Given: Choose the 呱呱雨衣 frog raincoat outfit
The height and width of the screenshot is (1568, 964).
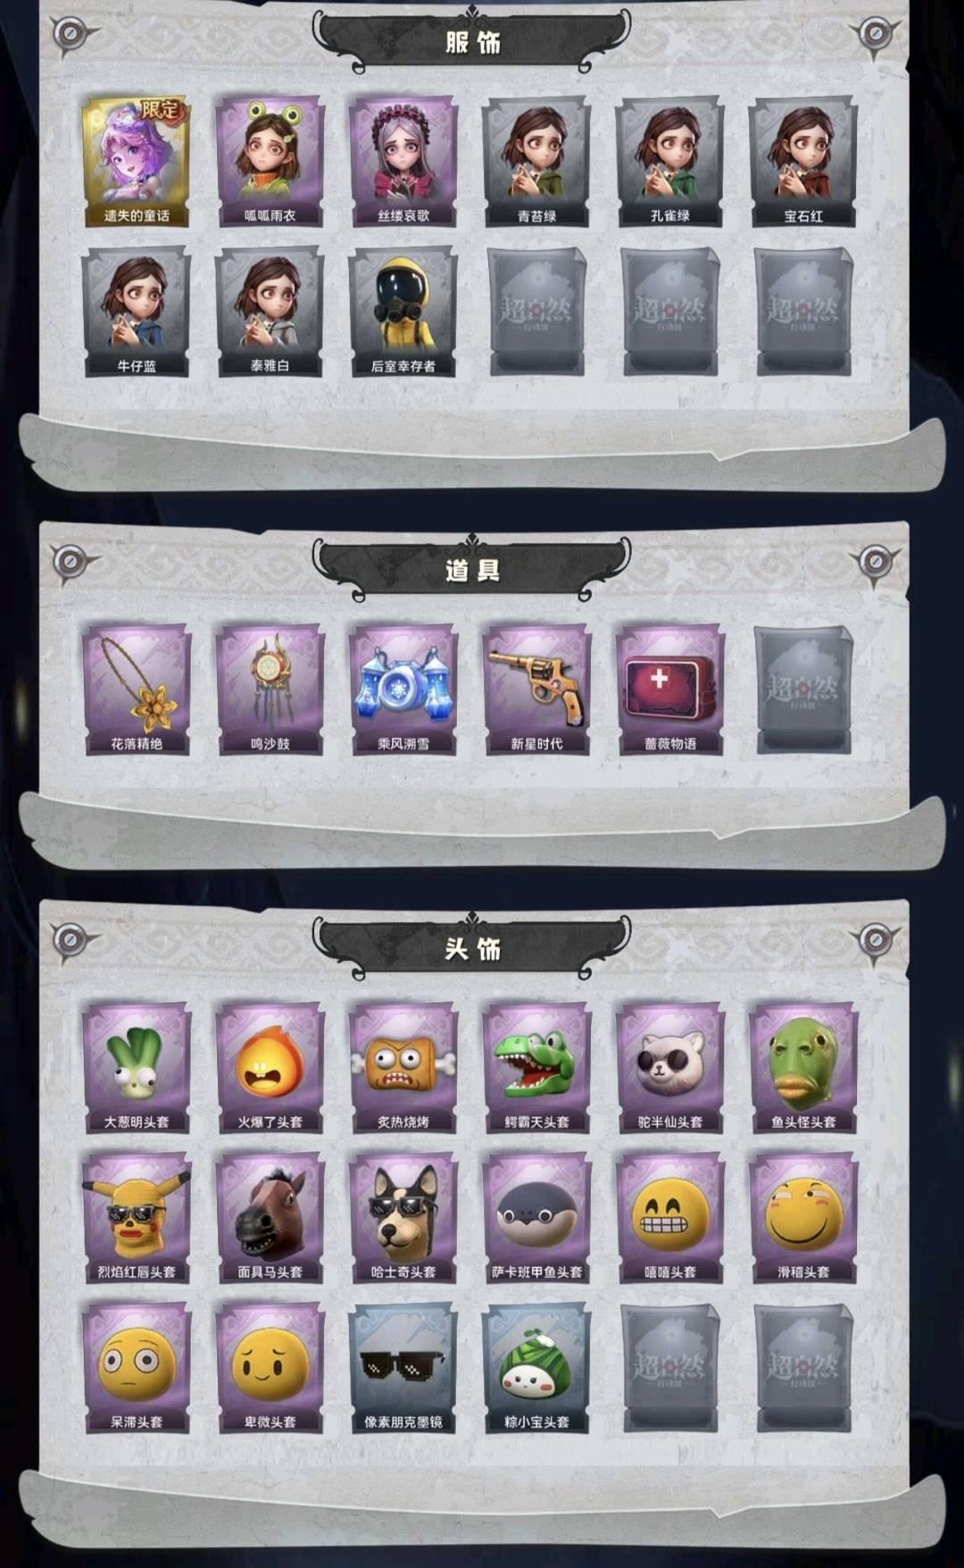Looking at the screenshot, I should click(270, 162).
